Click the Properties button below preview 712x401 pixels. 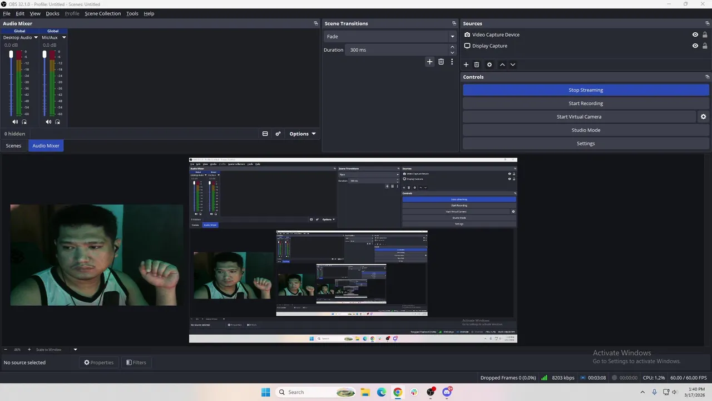[98, 363]
